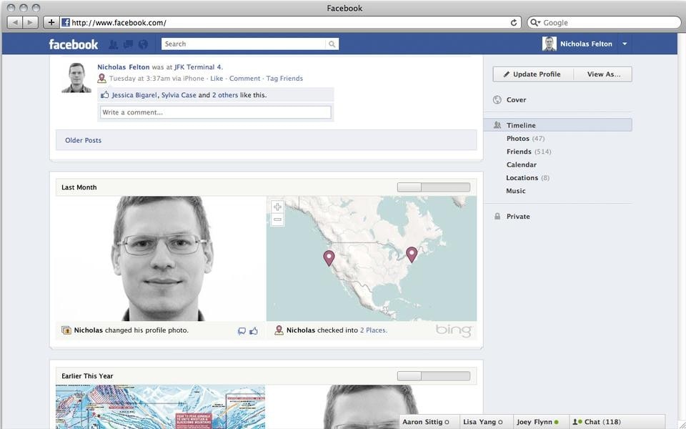
Task: Add bookmark with the plus button
Action: tap(51, 22)
